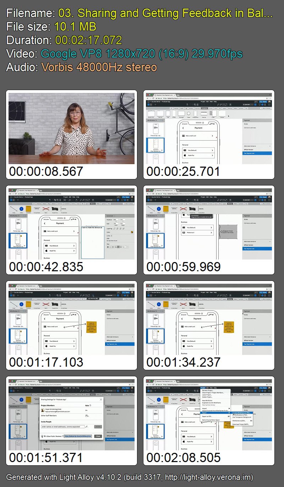Select the Payment wireframe thumbnail in the 00:00:42.835 frame
Viewport: 284px width, 487px height.
(x=18, y=240)
